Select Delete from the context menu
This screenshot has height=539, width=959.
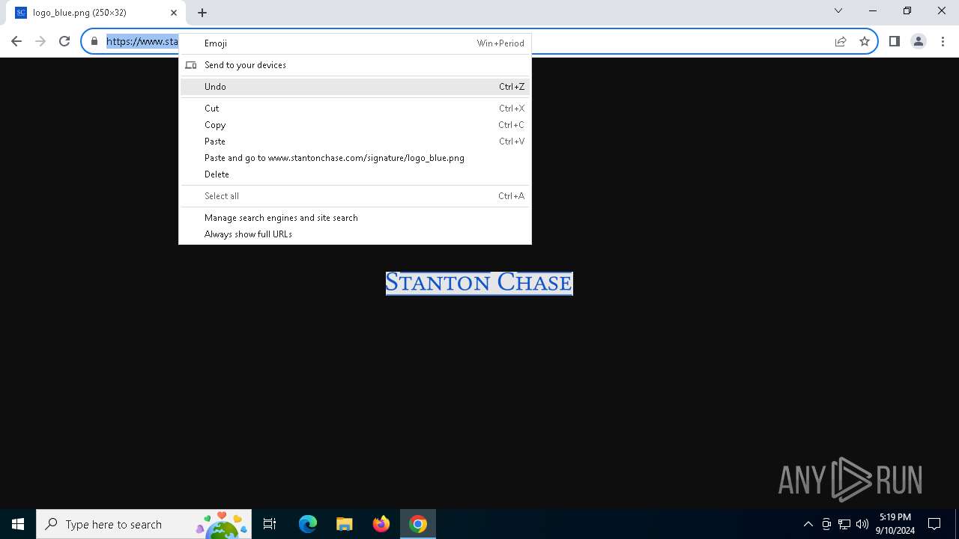355,174
